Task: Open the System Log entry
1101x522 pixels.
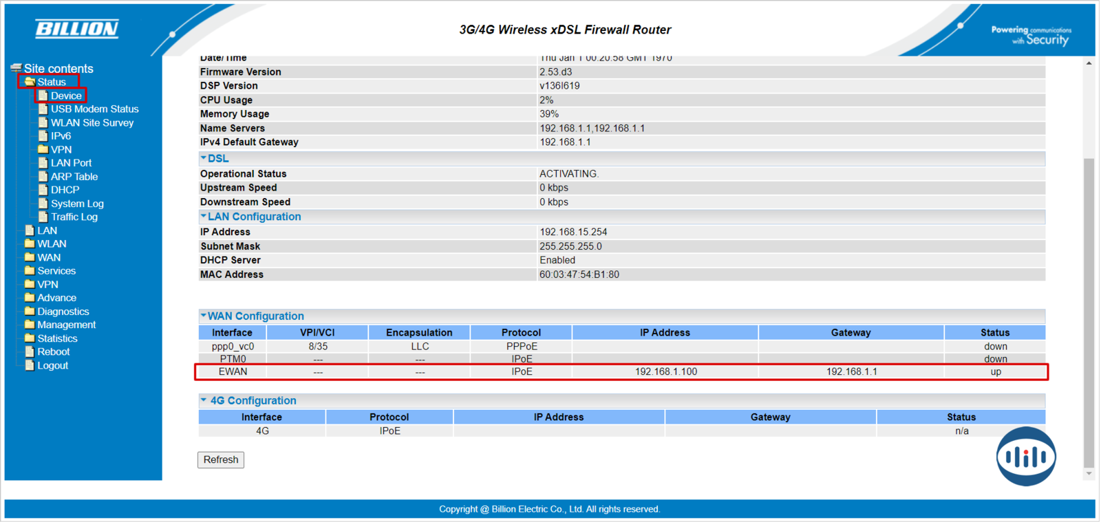Action: (76, 204)
